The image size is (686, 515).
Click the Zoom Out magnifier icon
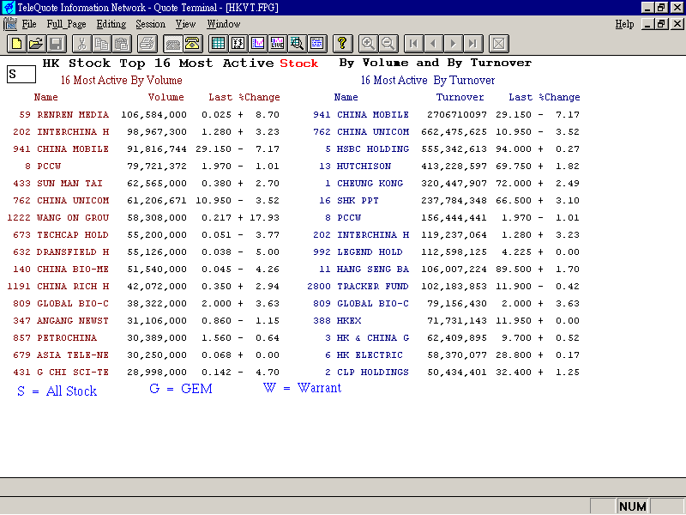pos(388,44)
